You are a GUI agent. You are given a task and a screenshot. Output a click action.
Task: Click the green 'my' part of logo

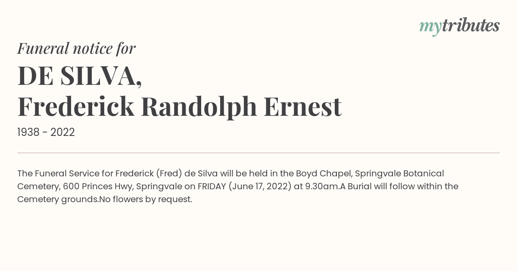[430, 27]
